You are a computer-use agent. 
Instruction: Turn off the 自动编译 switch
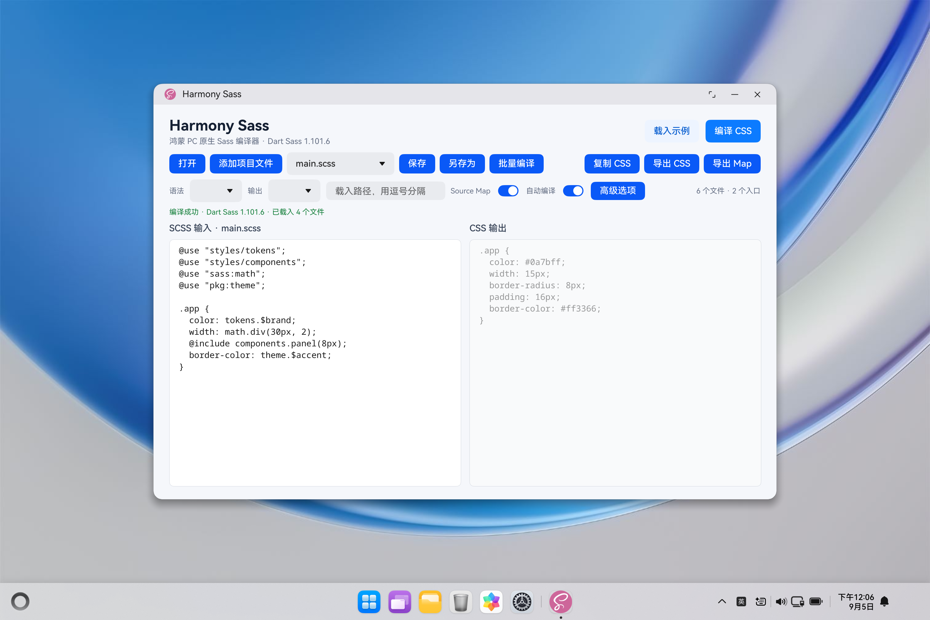click(573, 191)
